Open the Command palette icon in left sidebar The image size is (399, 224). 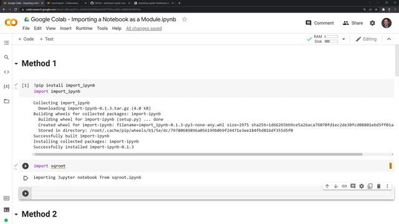click(x=6, y=198)
